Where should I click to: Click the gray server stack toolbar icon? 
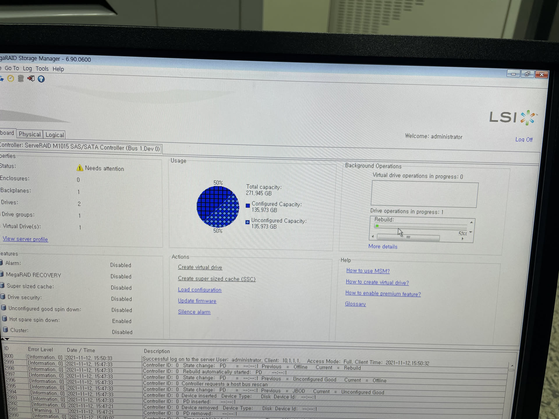point(21,79)
